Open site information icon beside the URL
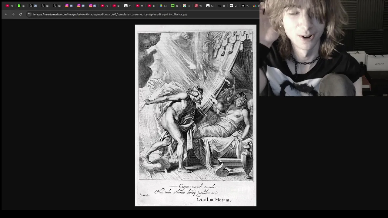Viewport: 388px width, 218px height. (x=29, y=14)
